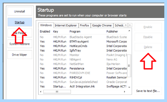Select the Persistence entry

[x=83, y=68]
